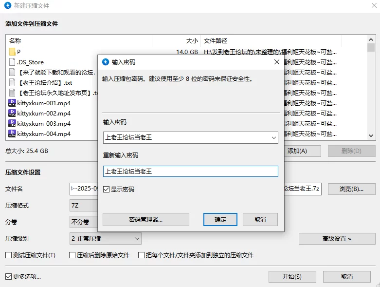Select the .DS_Store file name
This screenshot has height=287, width=380.
pyautogui.click(x=30, y=62)
